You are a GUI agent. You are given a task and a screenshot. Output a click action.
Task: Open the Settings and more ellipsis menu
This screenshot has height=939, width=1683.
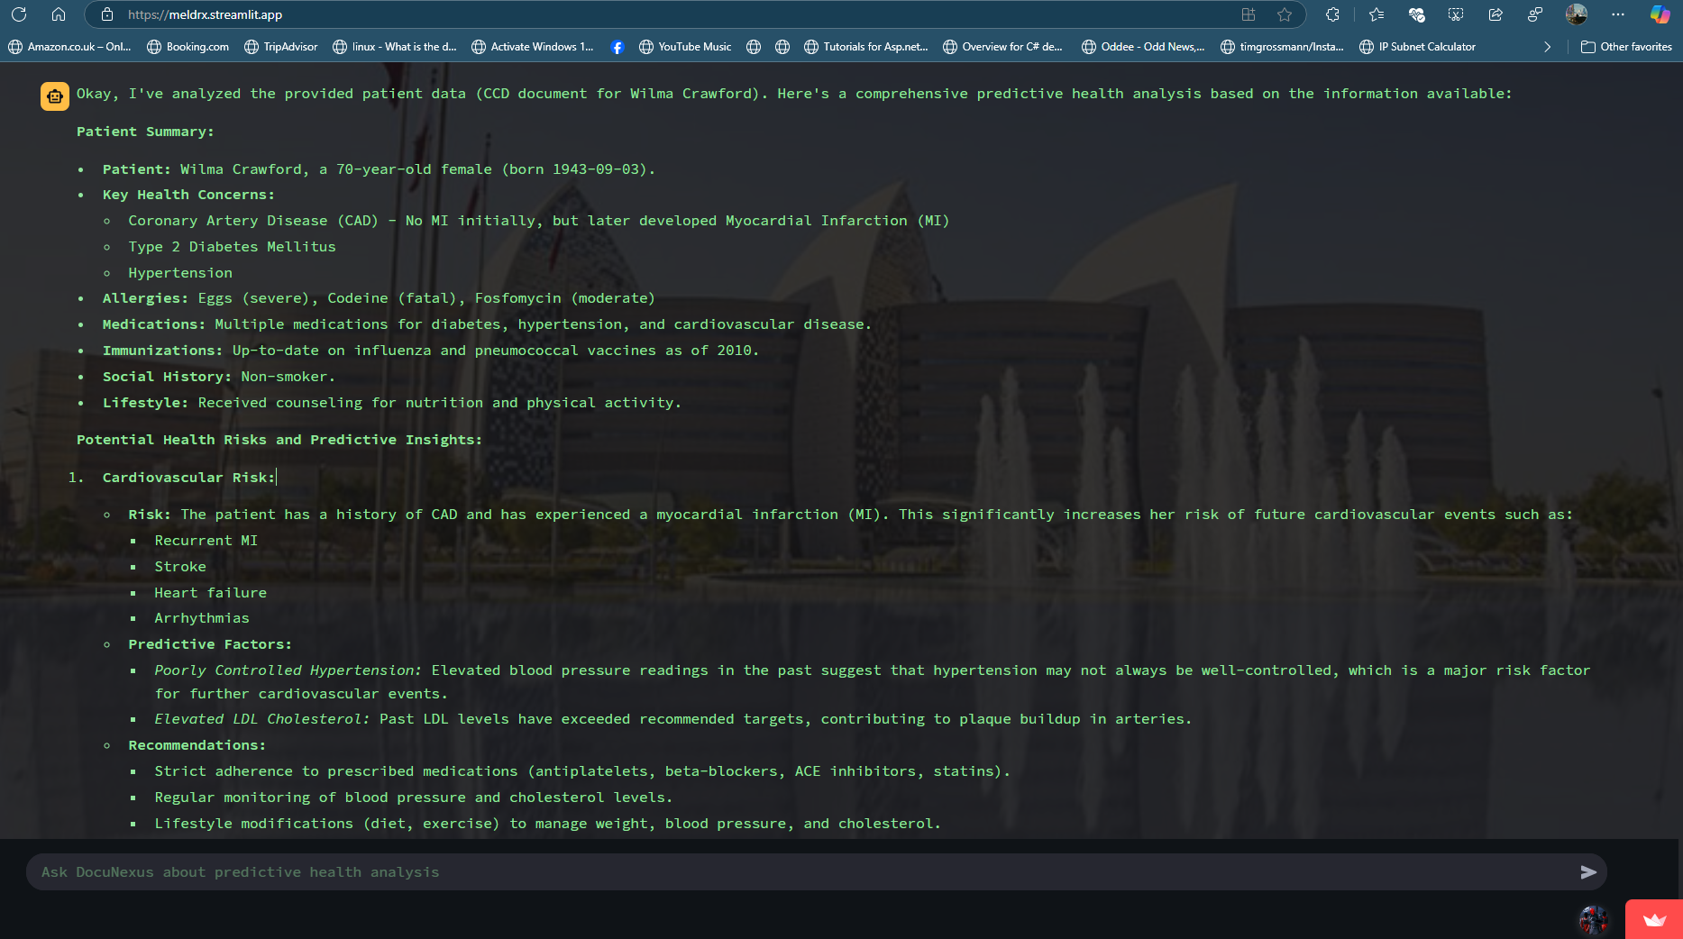1618,14
